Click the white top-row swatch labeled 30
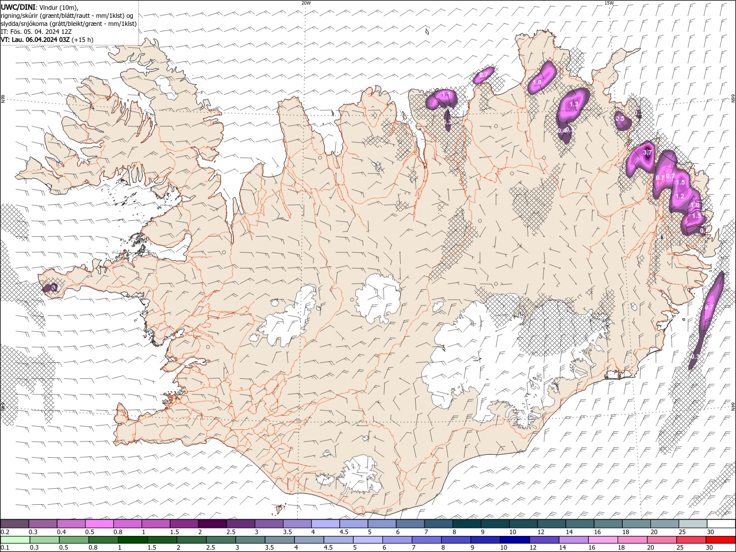Image resolution: width=736 pixels, height=552 pixels. click(720, 524)
